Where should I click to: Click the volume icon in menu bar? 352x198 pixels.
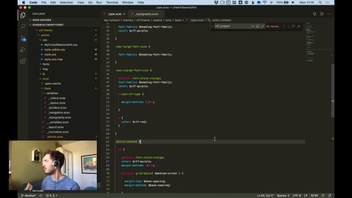click(293, 2)
